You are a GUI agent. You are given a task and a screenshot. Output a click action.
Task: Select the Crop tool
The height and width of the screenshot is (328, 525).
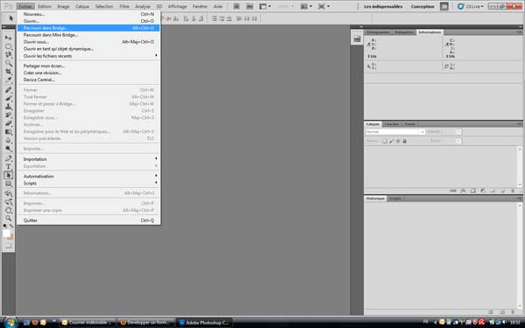pos(9,72)
